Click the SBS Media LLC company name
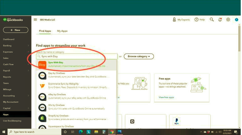The image size is (242, 135). click(x=48, y=20)
